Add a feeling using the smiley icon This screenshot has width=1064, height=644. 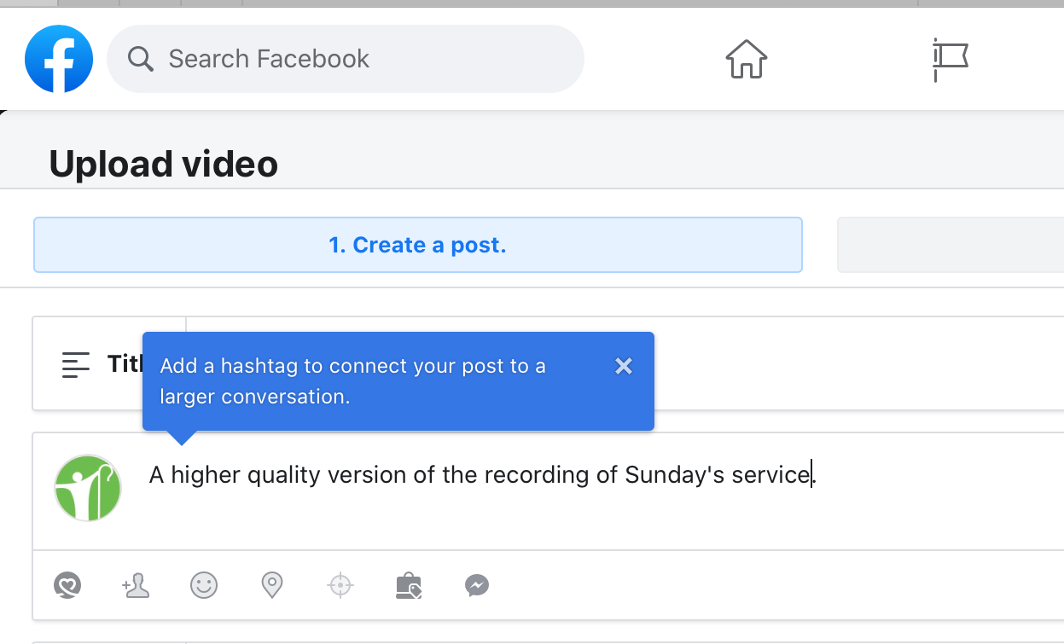point(204,586)
